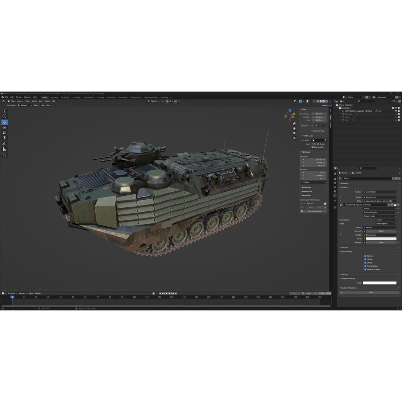Select the Transform tool
402x402 pixels.
click(4, 138)
